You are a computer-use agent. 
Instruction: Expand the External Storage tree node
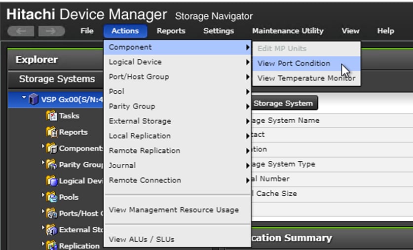[43, 227]
